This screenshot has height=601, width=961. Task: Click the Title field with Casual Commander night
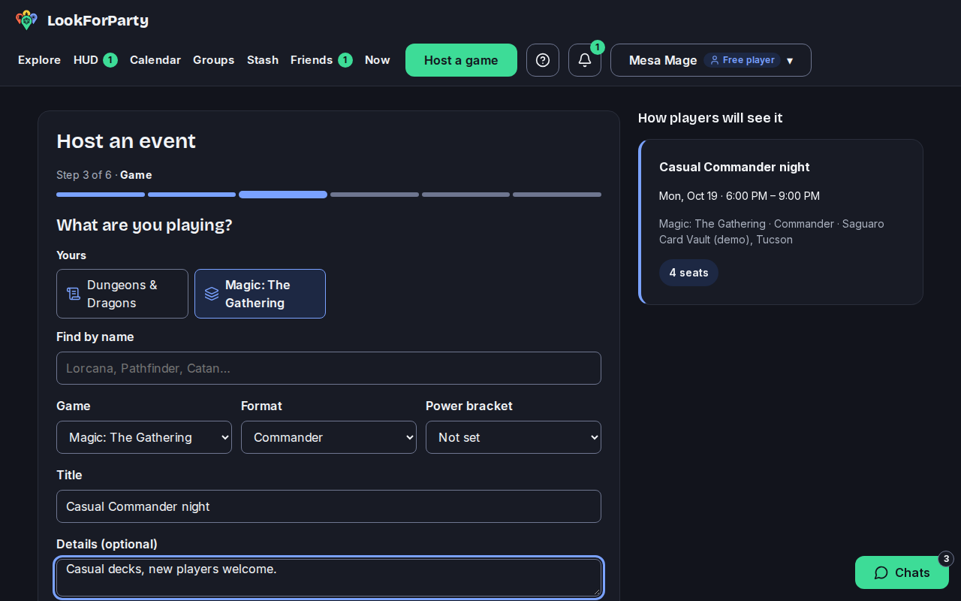coord(329,506)
